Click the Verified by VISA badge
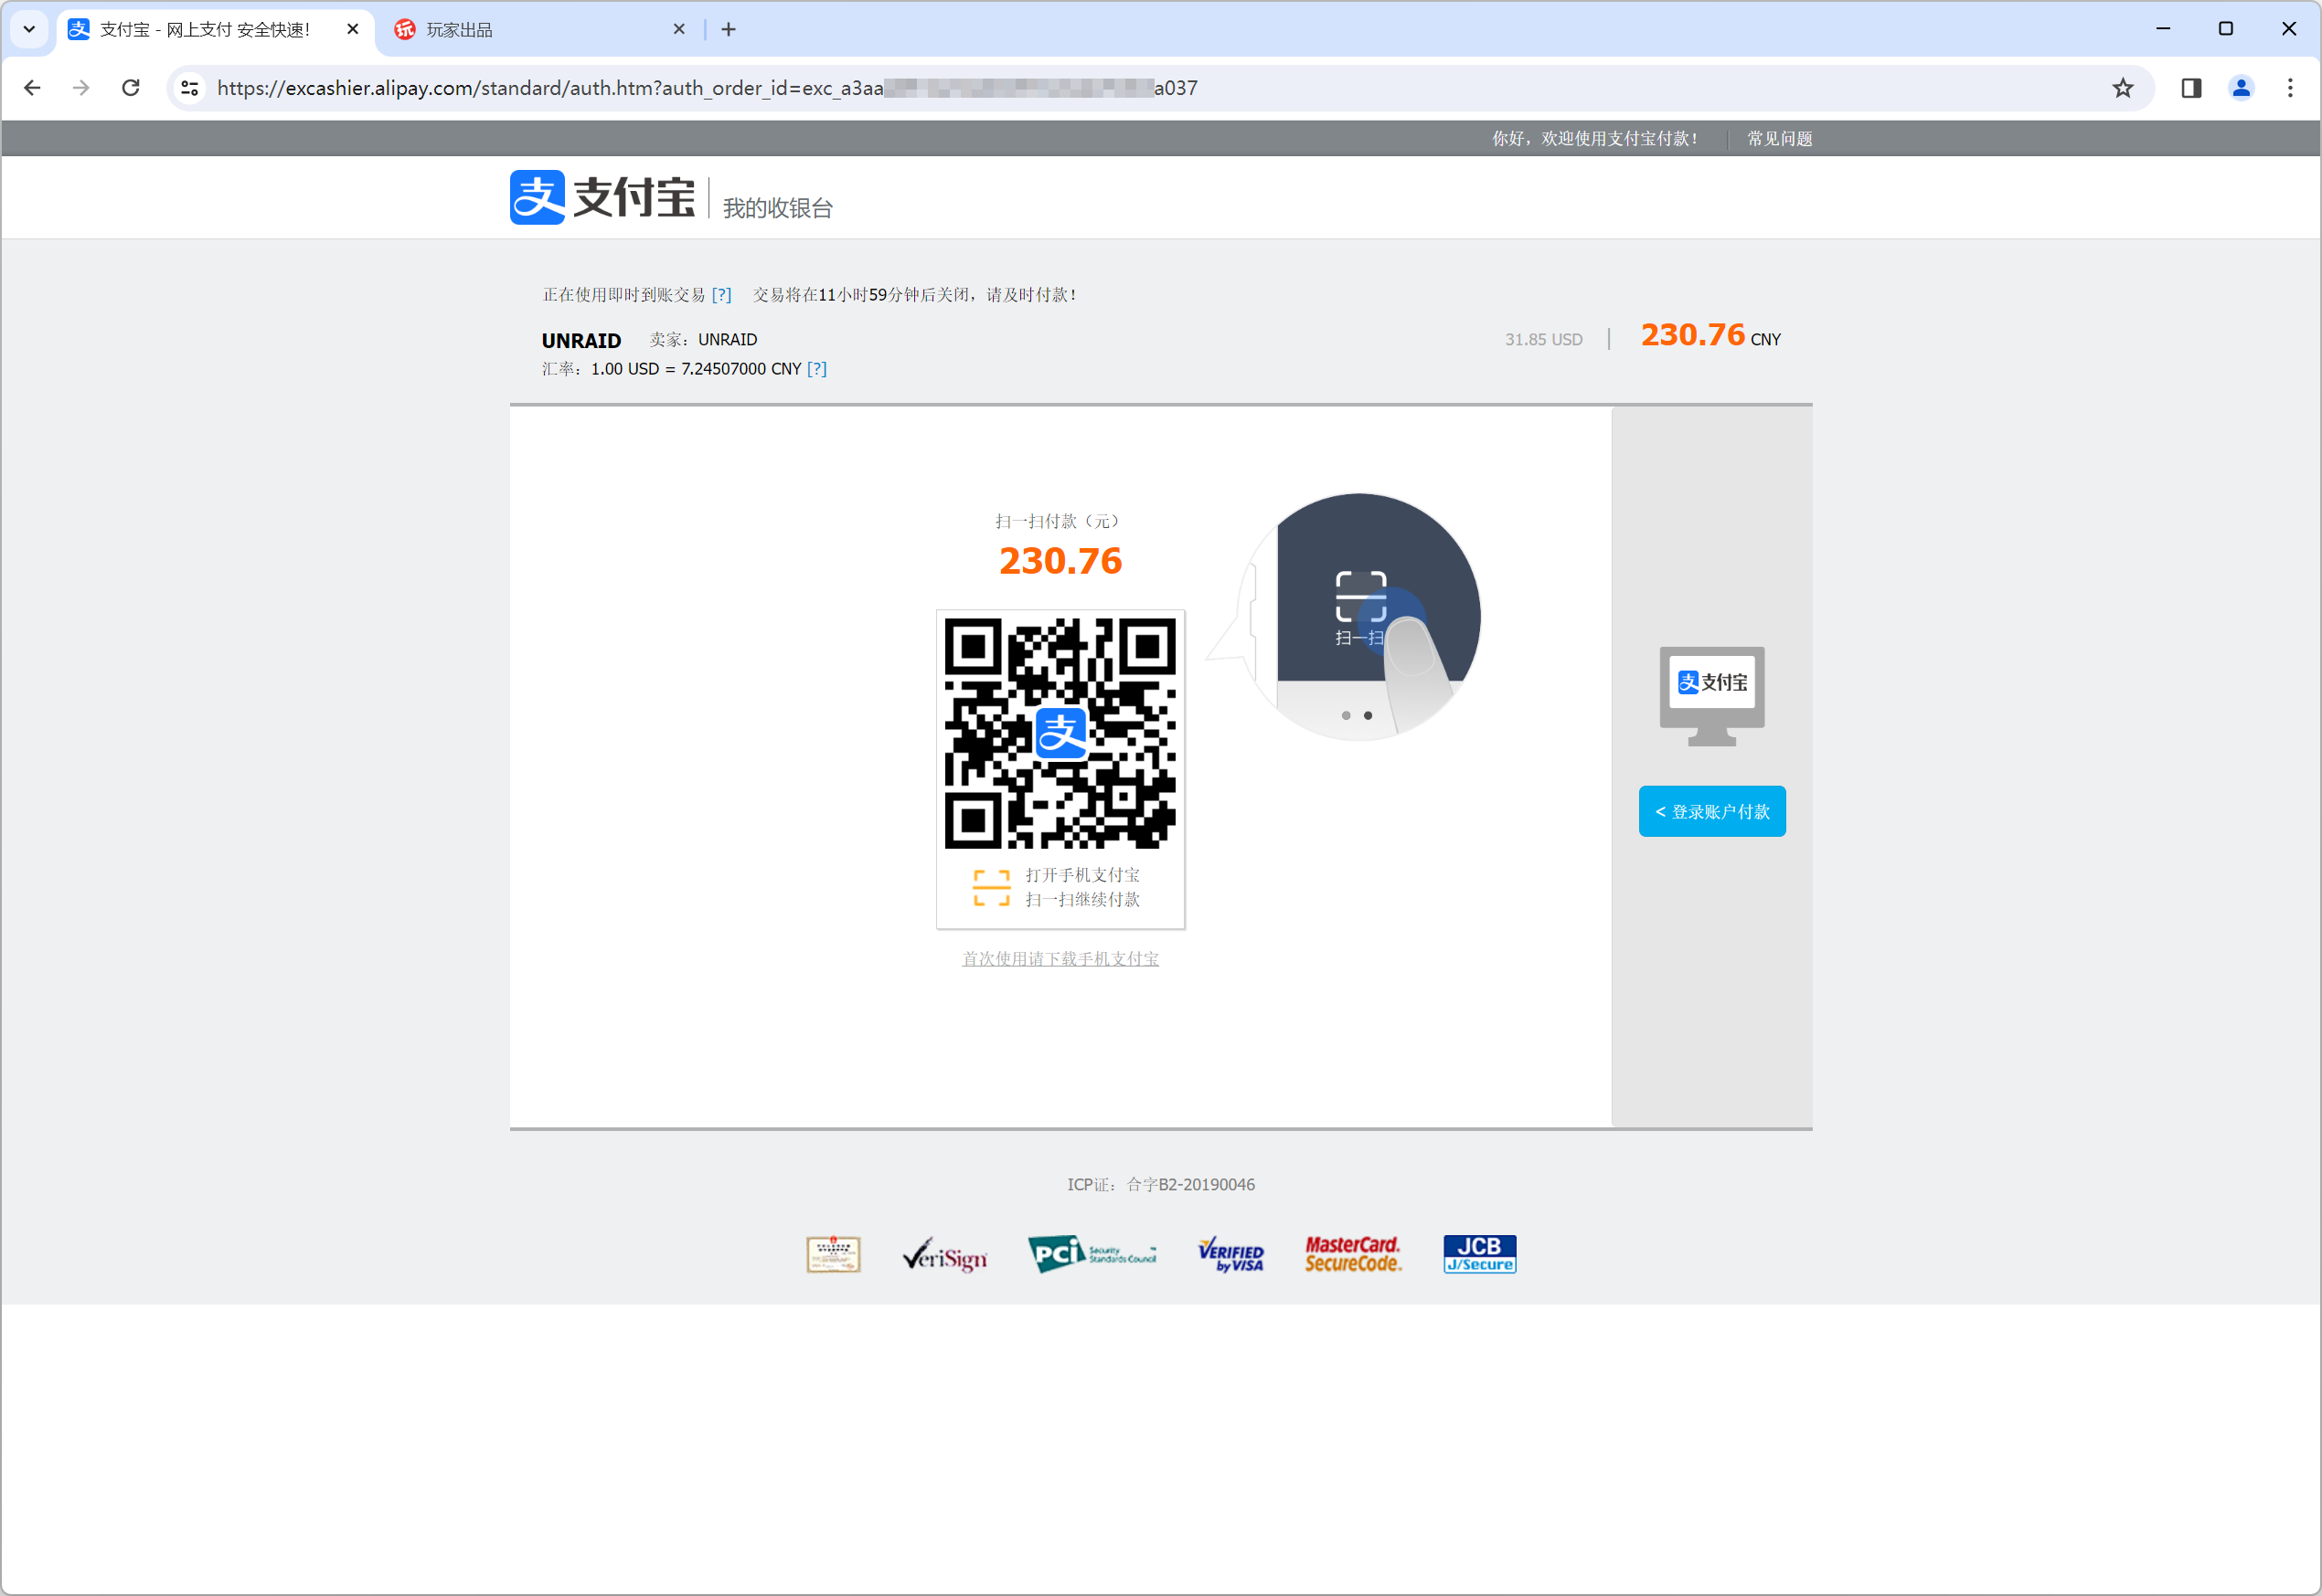 (x=1230, y=1254)
